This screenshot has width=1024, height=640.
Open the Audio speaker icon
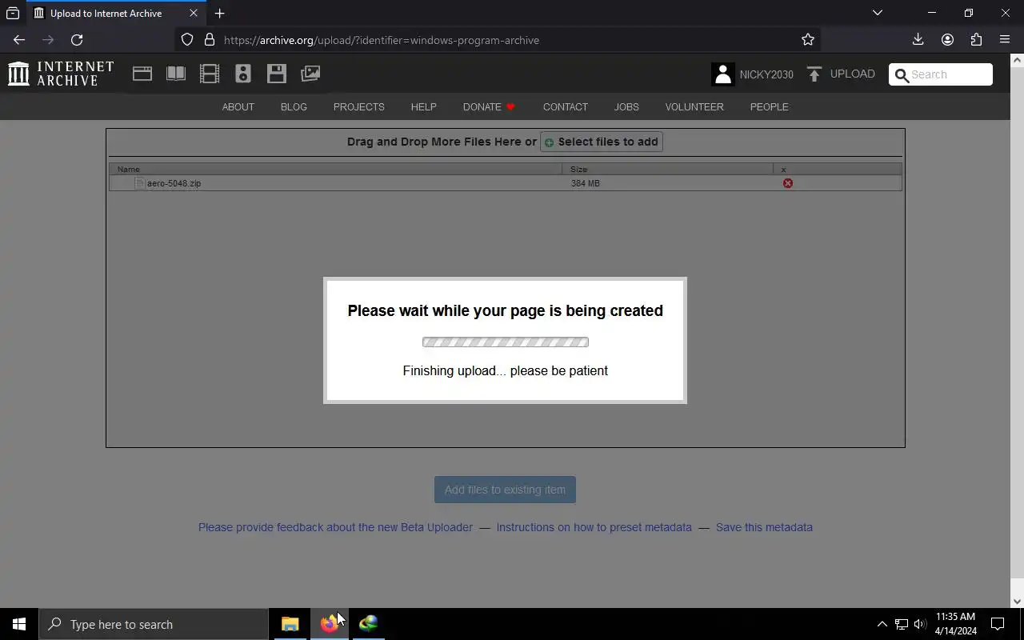point(243,74)
